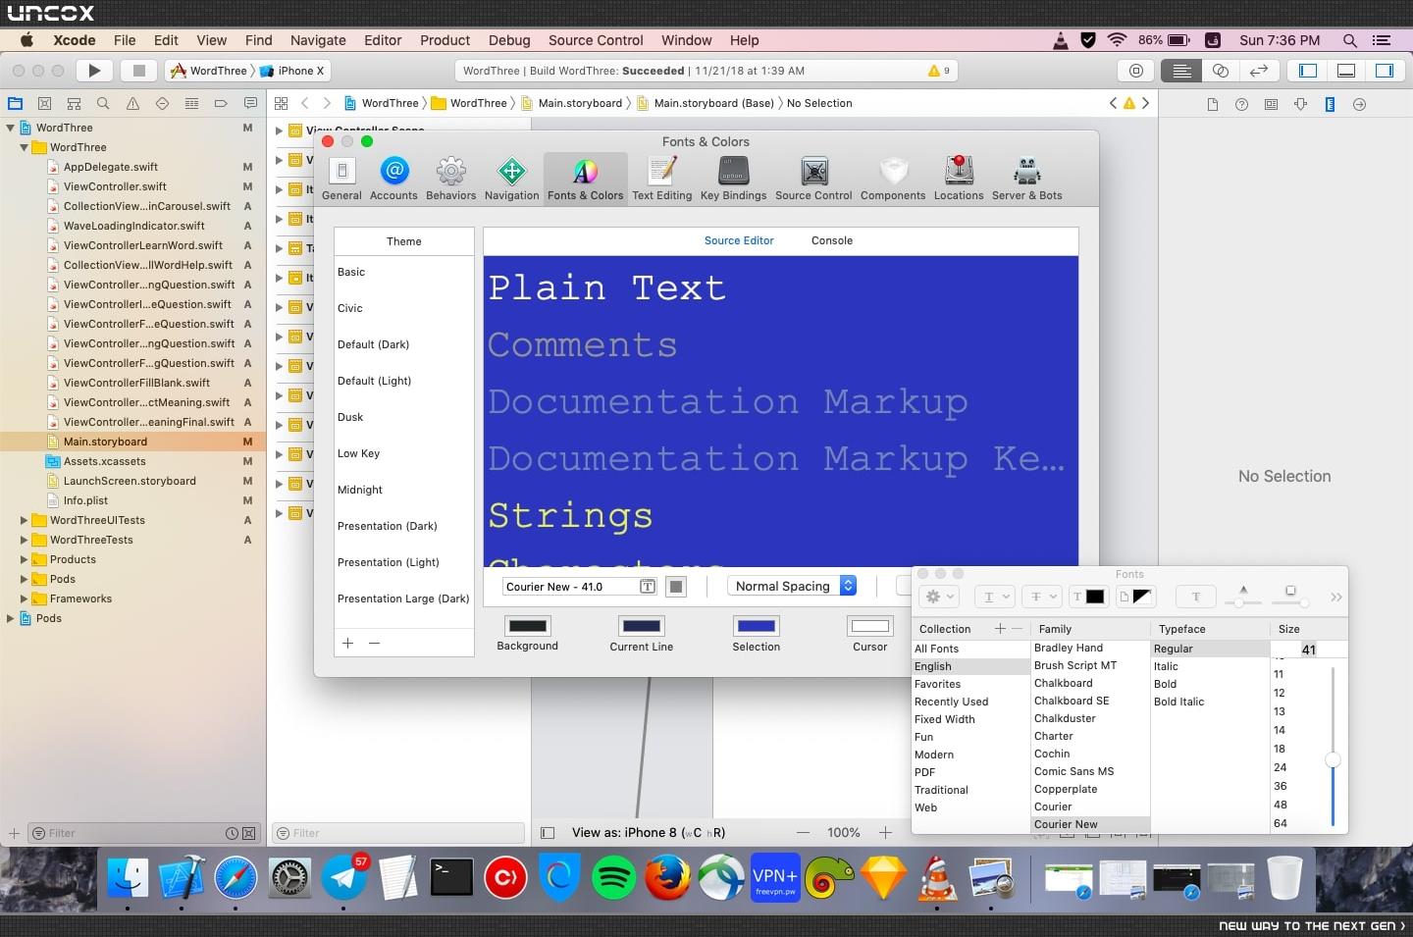This screenshot has width=1413, height=937.
Task: Change the Cursor color swatch
Action: coord(870,626)
